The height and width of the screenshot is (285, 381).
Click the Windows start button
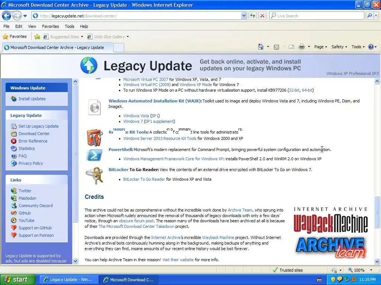click(x=17, y=280)
